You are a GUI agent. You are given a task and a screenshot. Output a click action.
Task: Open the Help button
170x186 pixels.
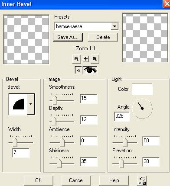(114, 180)
